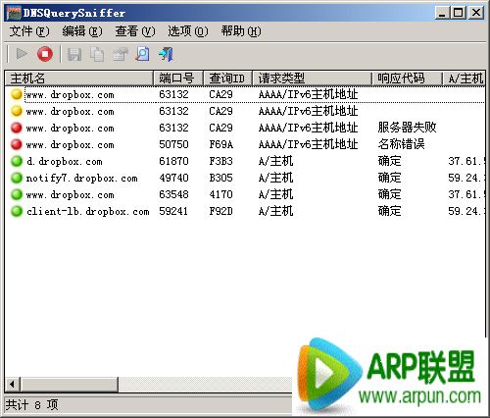490x418 pixels.
Task: Click the green icon beside client-lb.dropbox.com
Action: (x=17, y=211)
